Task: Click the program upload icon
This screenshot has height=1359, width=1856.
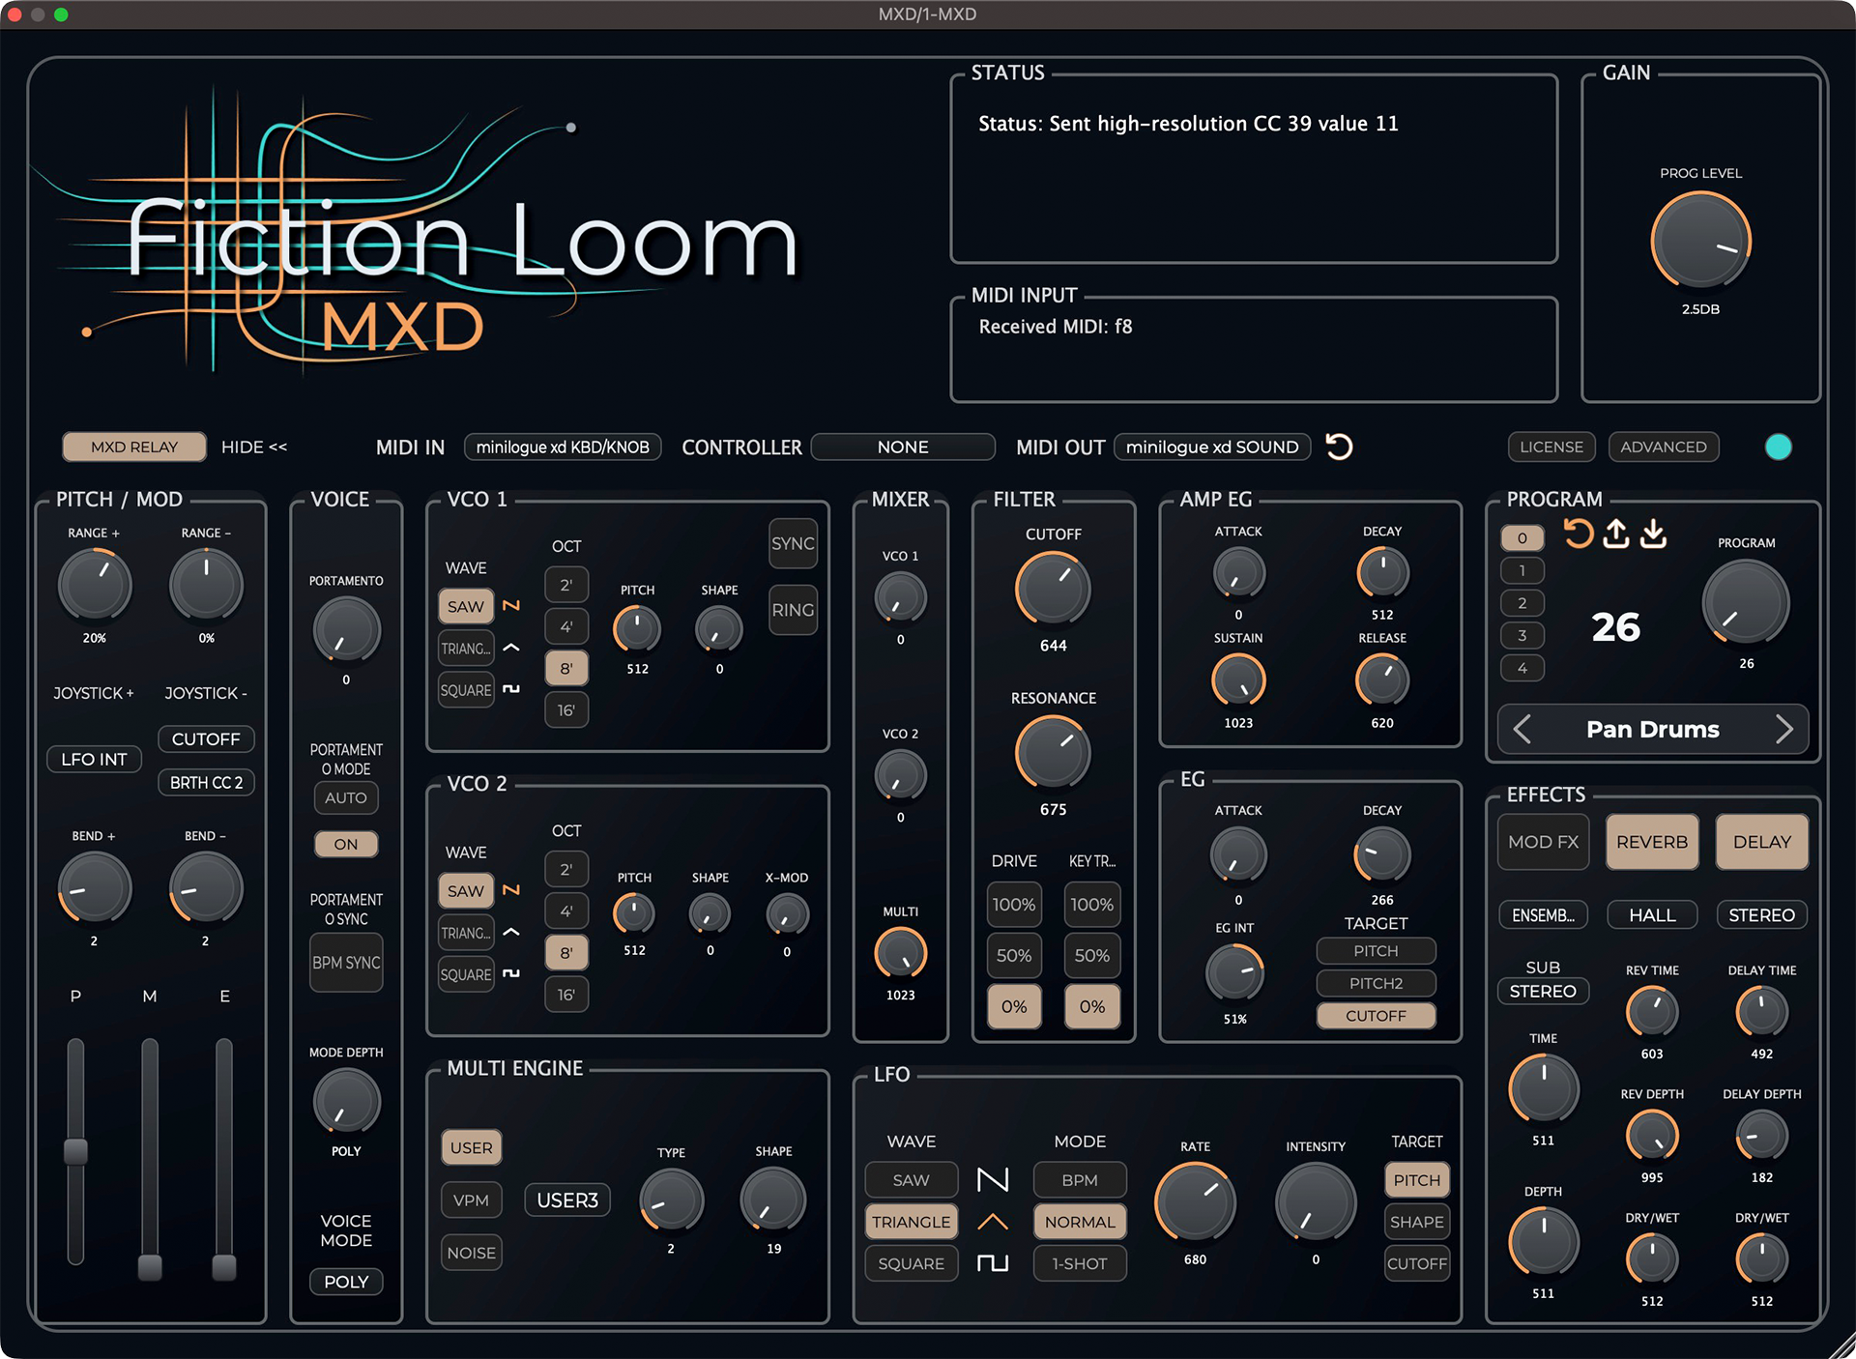Action: pos(1615,533)
